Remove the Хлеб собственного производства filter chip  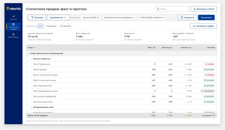(x=134, y=17)
